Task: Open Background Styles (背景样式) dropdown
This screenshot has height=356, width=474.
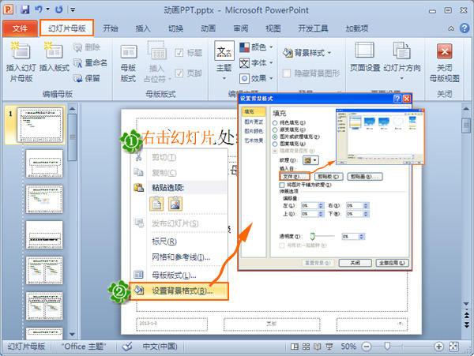Action: click(x=307, y=53)
